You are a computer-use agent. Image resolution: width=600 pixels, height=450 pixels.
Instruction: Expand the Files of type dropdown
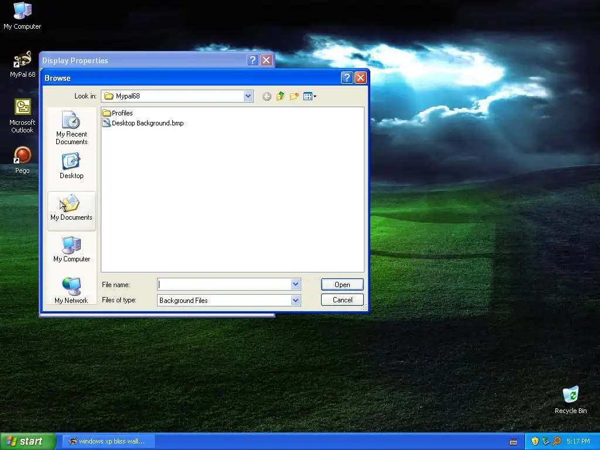(x=295, y=301)
